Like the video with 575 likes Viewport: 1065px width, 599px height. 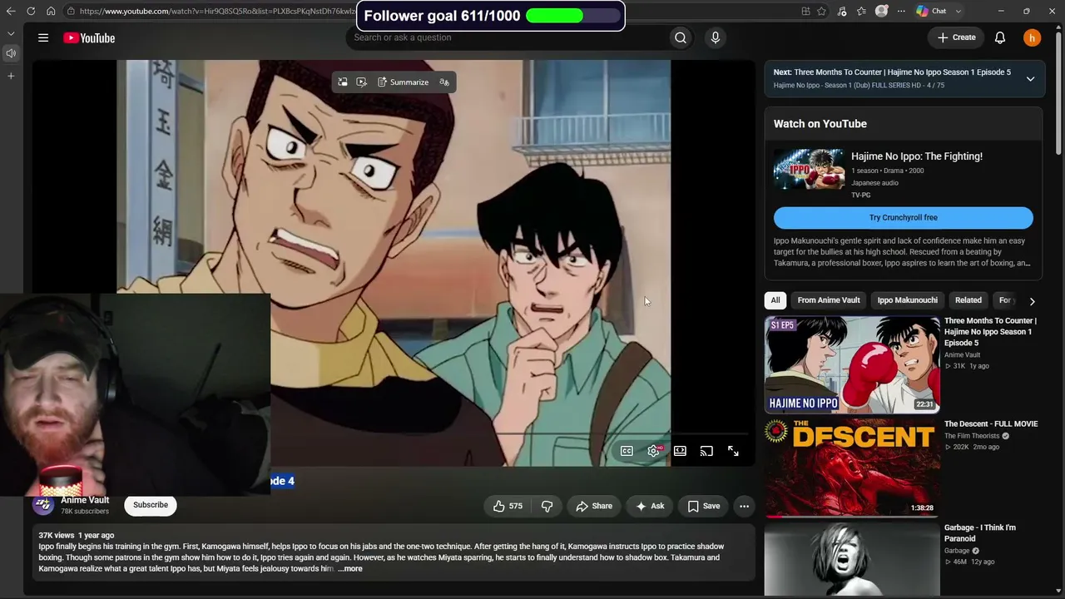pos(508,506)
